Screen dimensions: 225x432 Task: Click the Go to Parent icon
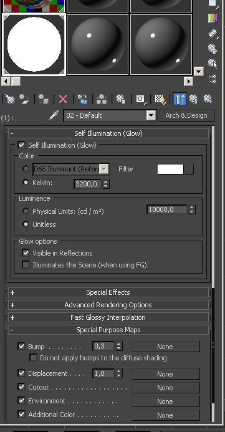[x=194, y=98]
